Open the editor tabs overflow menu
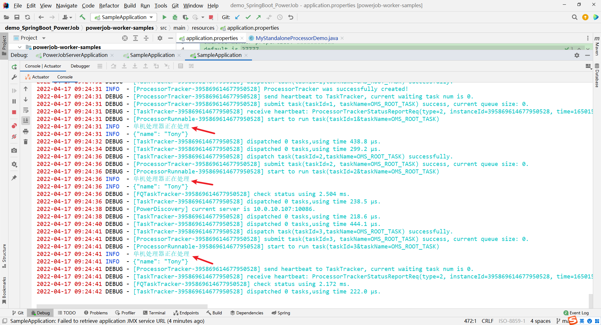Viewport: 601px width, 325px height. [x=588, y=38]
